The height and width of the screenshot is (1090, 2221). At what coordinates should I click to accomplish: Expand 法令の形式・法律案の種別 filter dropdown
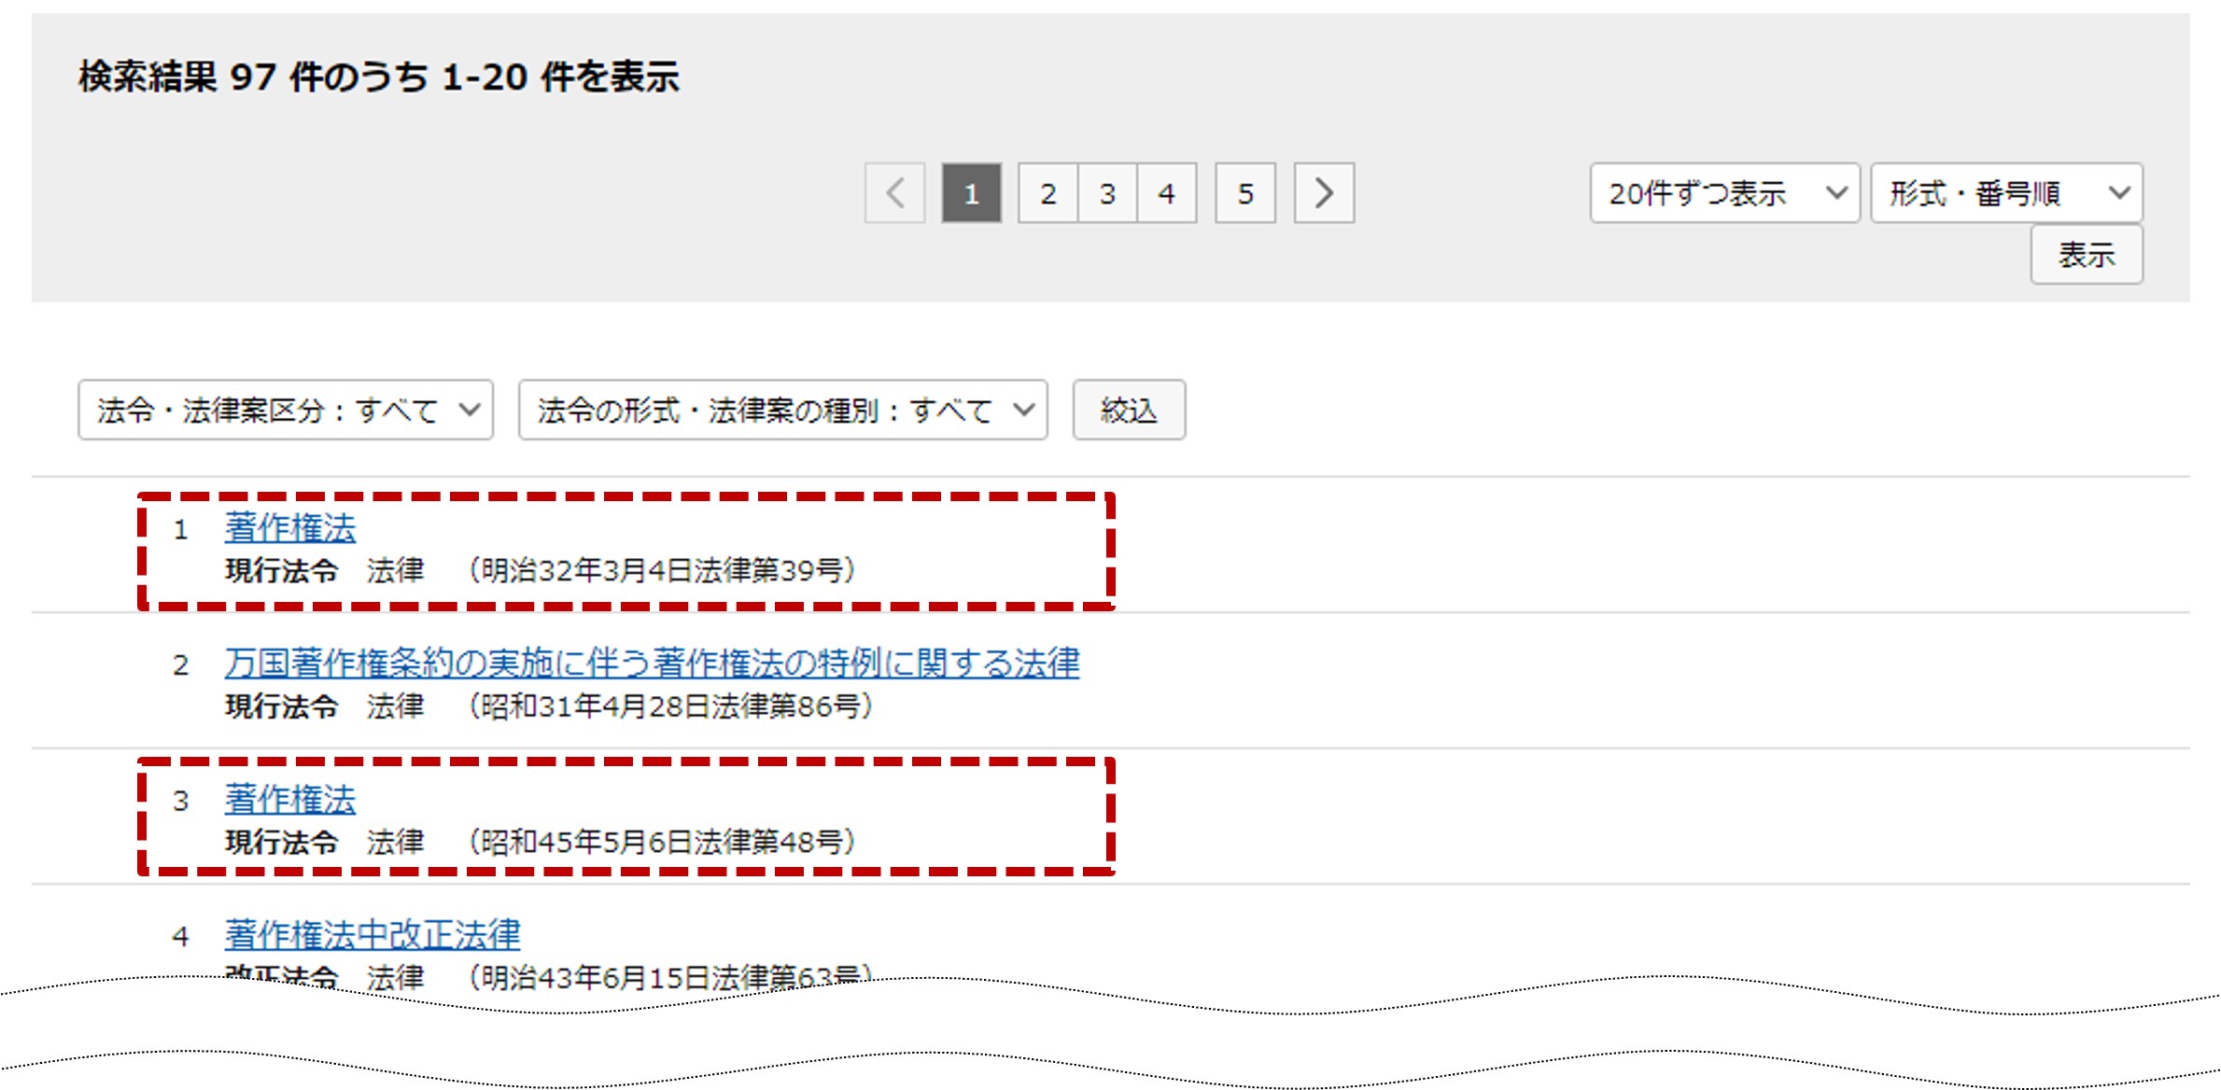(x=782, y=410)
